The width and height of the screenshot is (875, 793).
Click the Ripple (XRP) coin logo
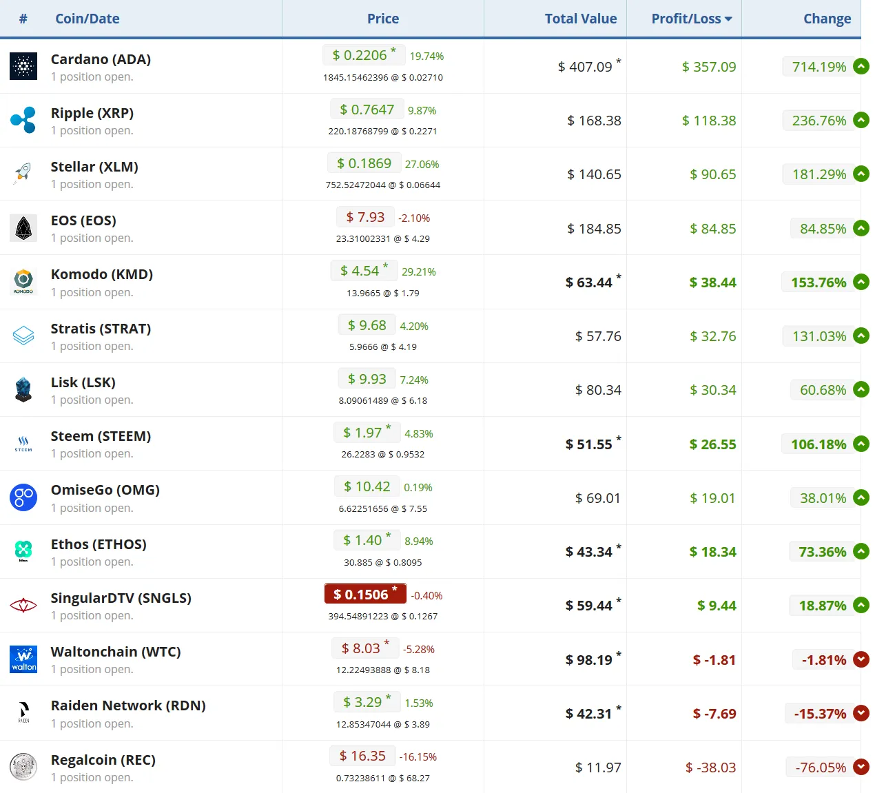pyautogui.click(x=23, y=120)
